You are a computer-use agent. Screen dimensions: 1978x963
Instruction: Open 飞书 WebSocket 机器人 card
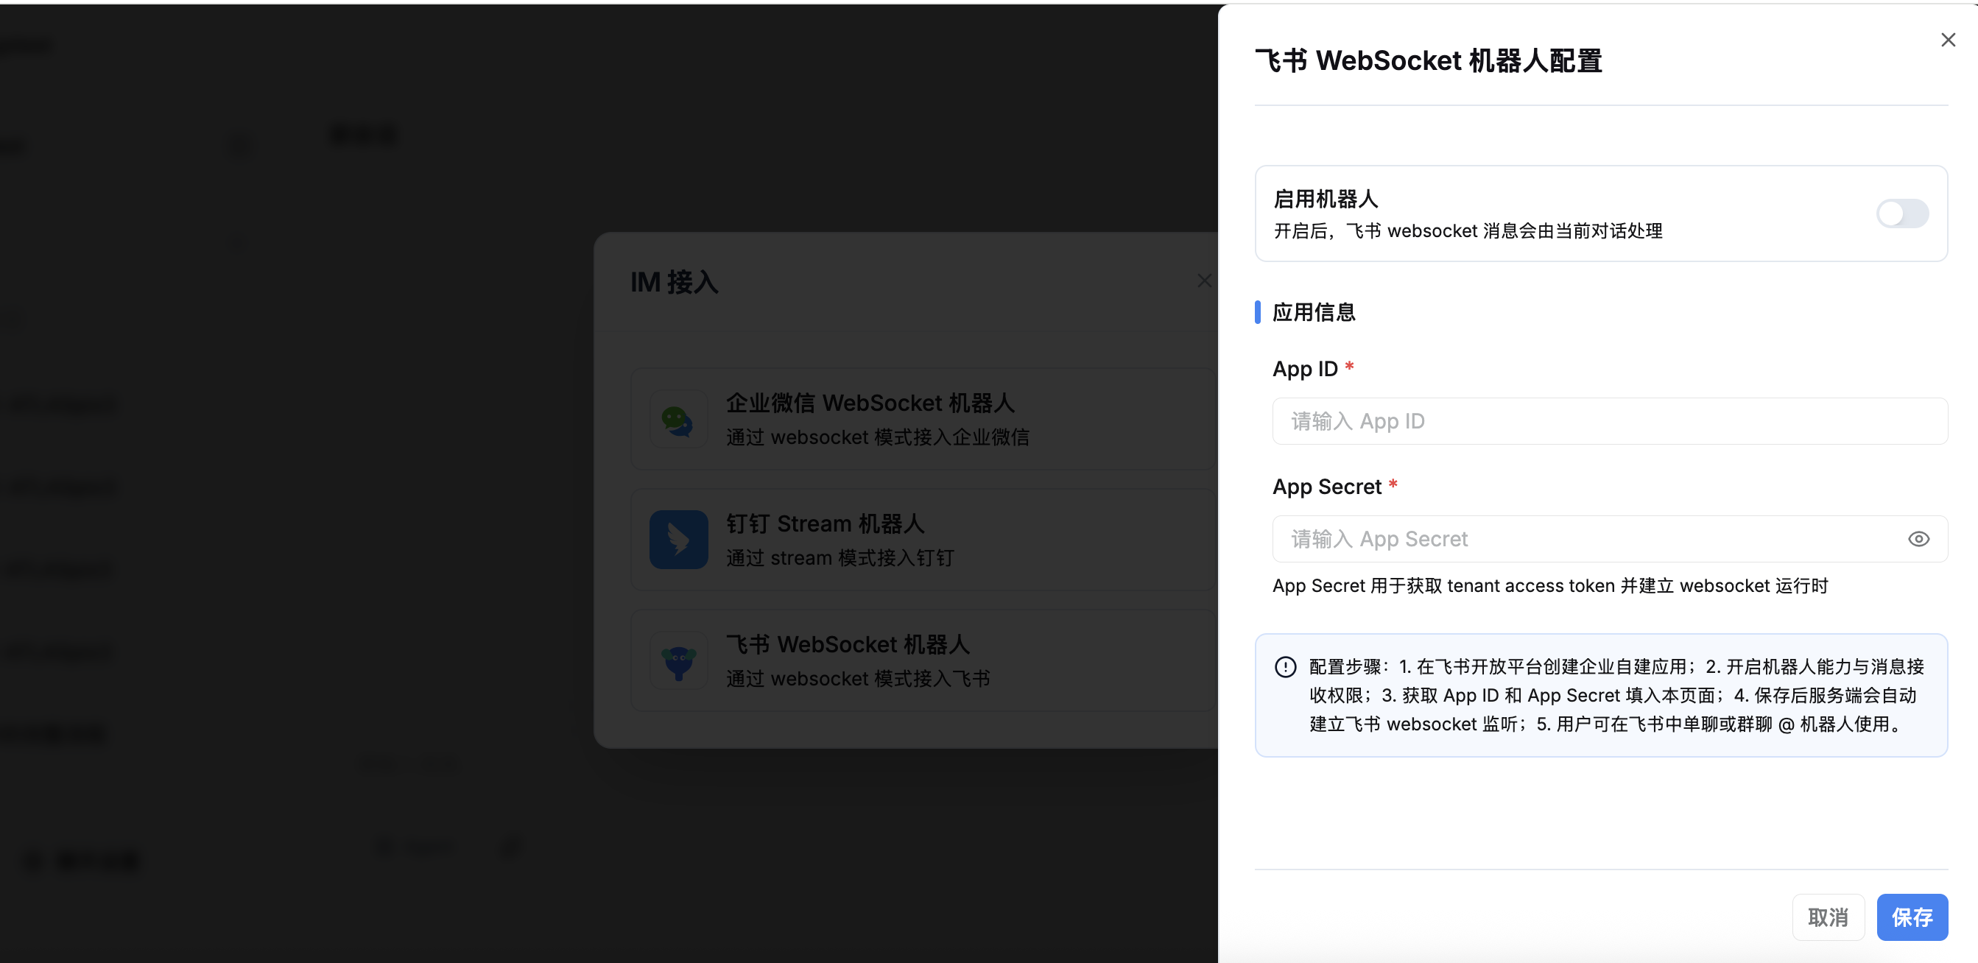click(923, 660)
